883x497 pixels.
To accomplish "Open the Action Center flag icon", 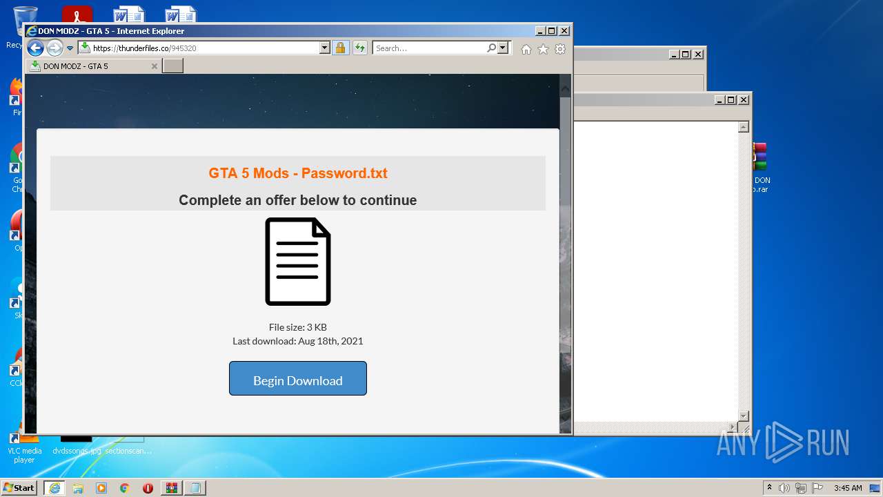I will pos(817,488).
